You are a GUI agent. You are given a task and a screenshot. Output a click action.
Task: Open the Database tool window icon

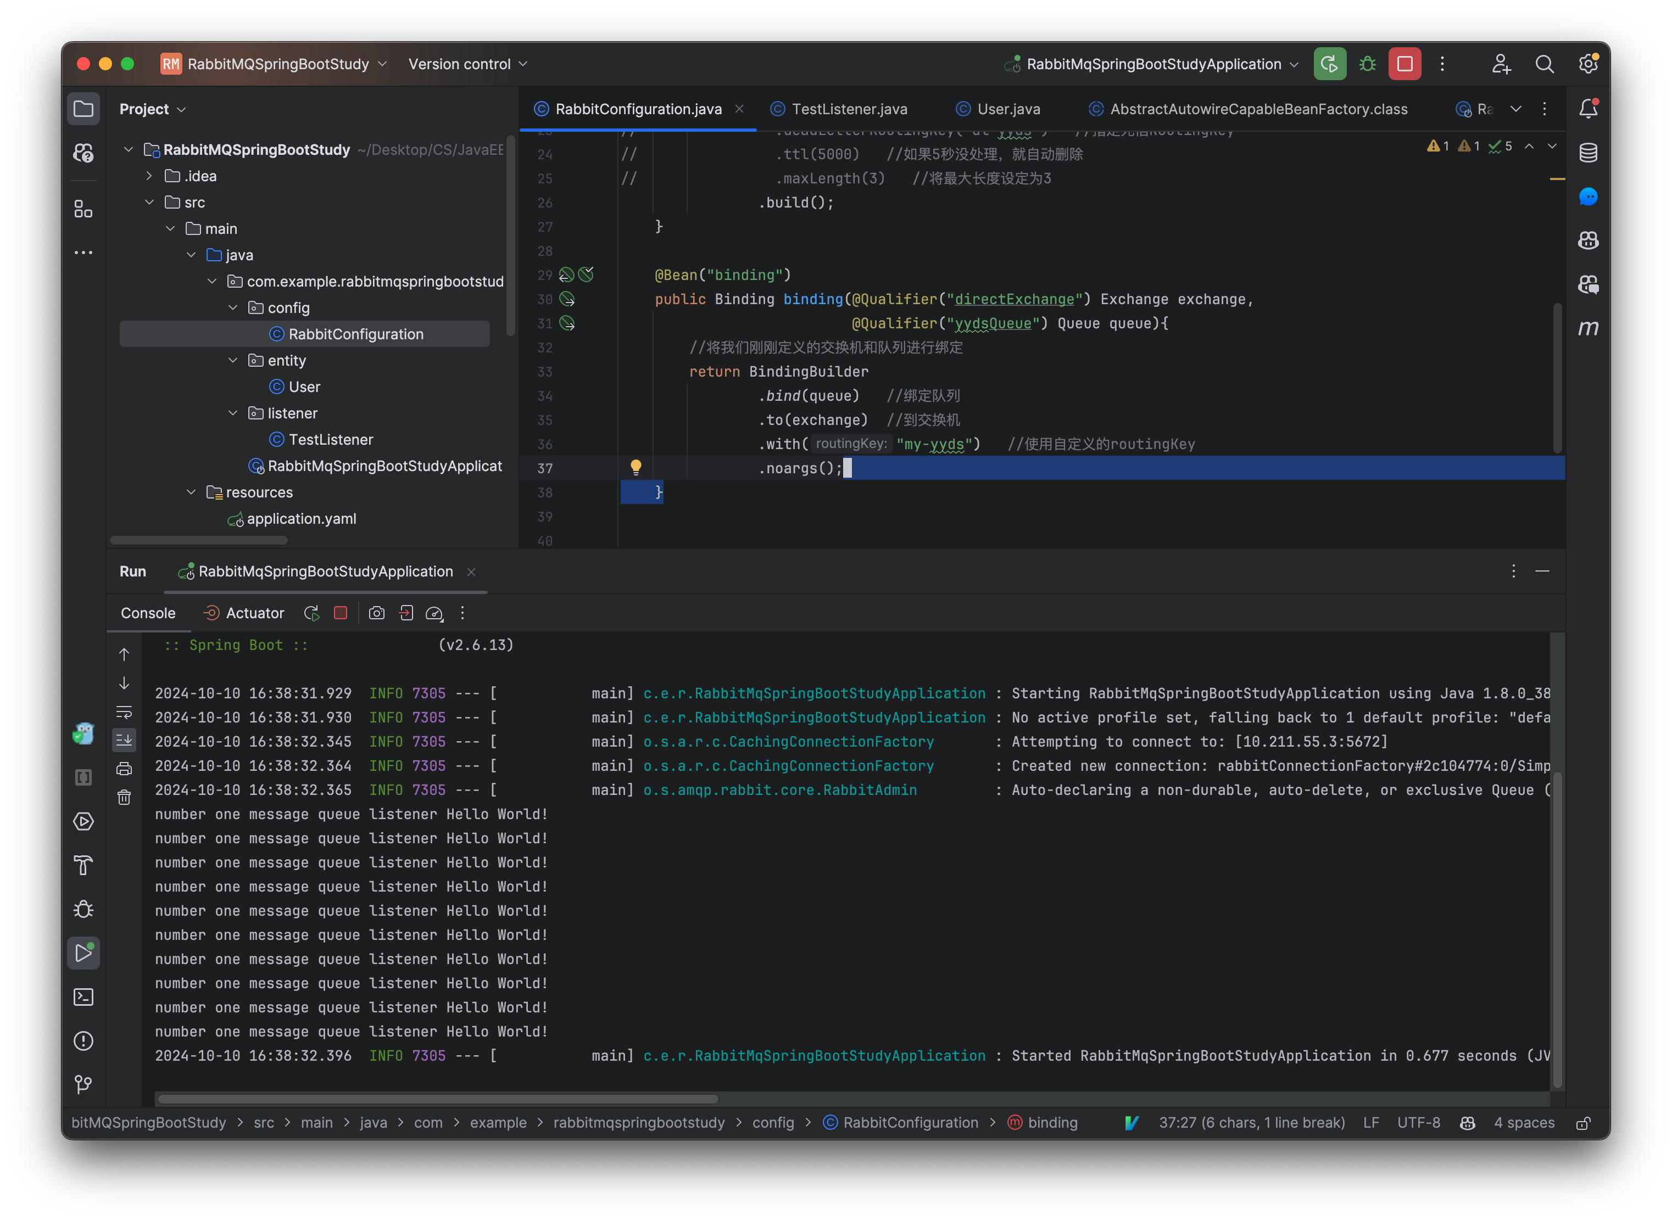click(1588, 153)
